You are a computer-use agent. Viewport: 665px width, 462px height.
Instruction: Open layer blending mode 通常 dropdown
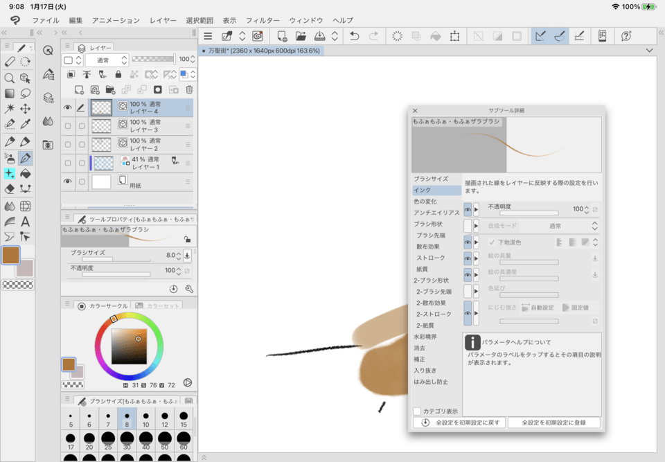tap(107, 60)
